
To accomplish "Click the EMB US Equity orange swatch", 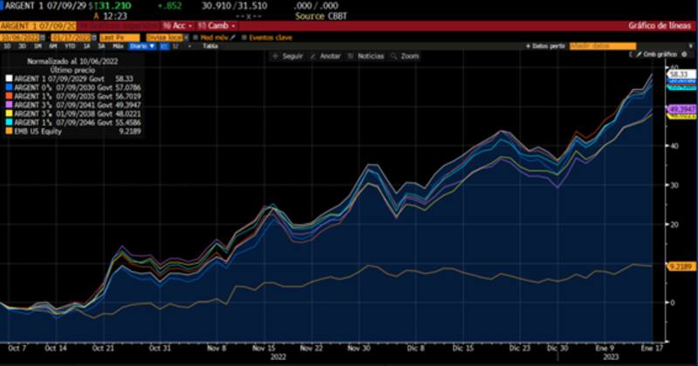I will 8,131.
